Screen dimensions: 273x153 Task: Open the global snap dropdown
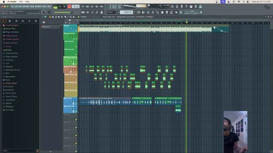point(111,12)
